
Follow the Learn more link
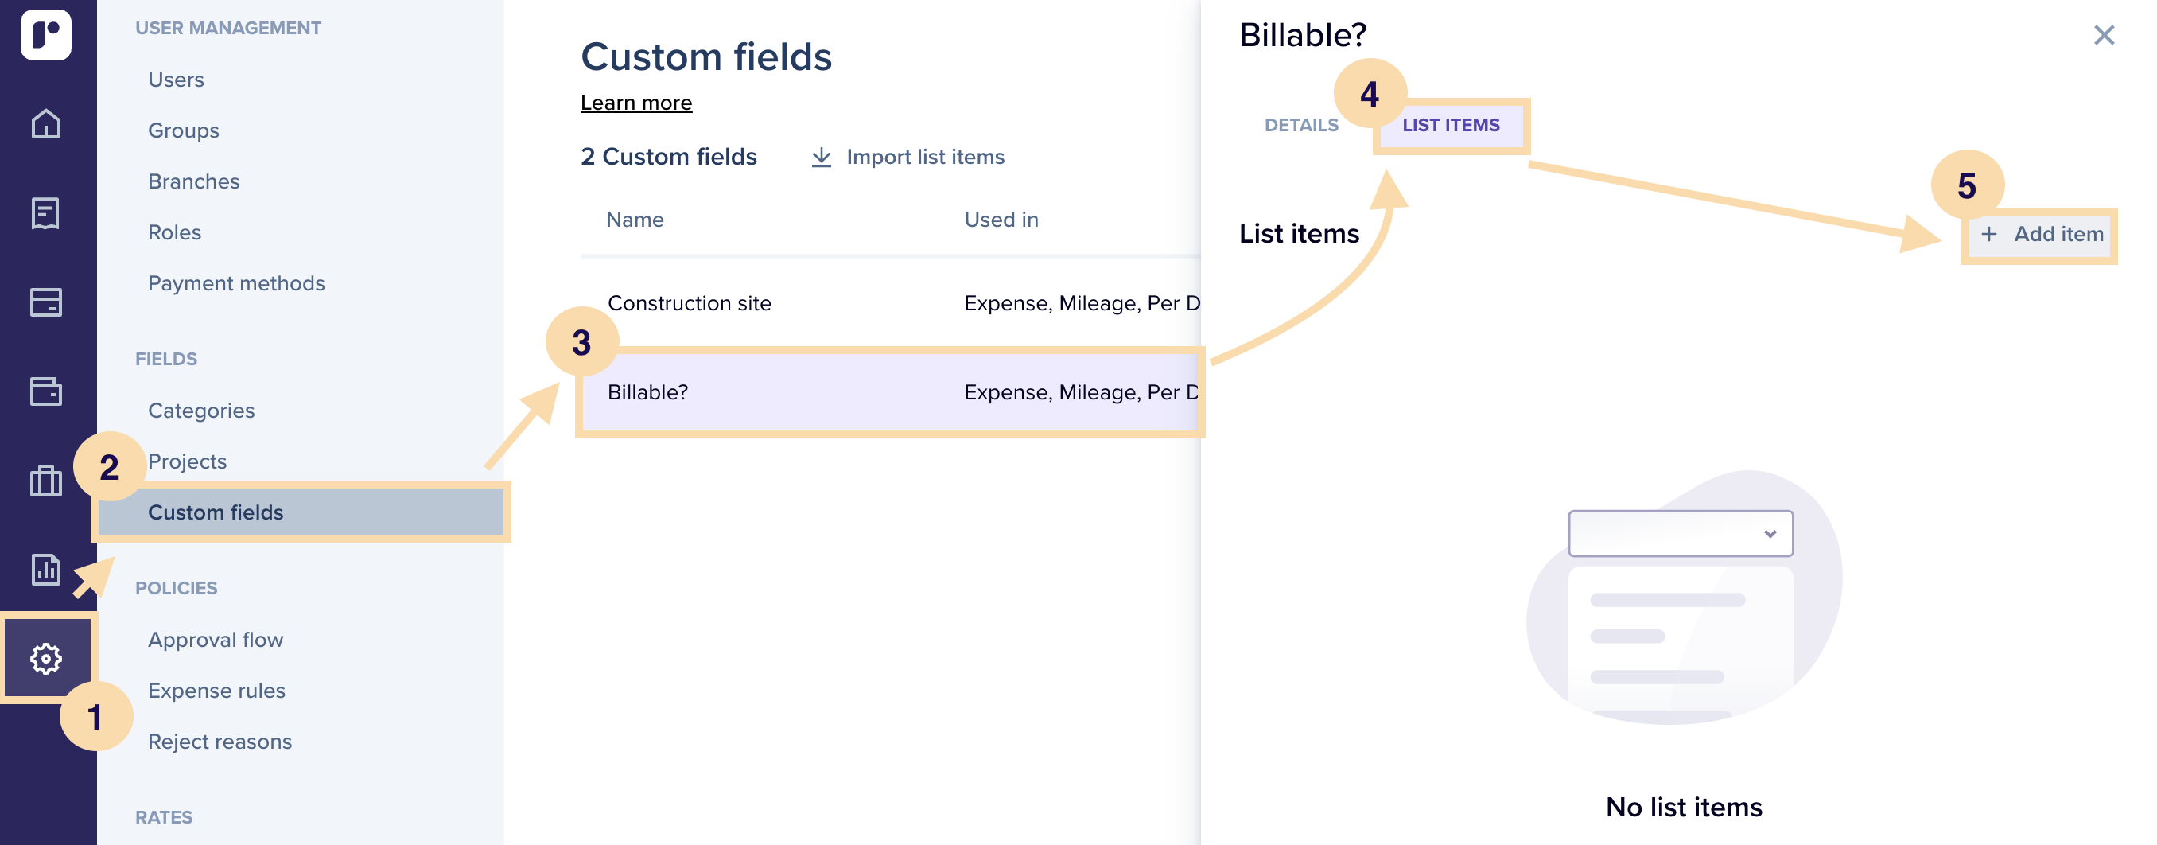point(636,103)
